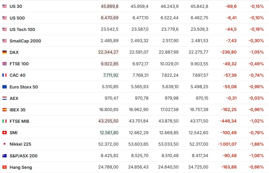
Task: Click the German flag icon beside DAX
Action: point(5,52)
